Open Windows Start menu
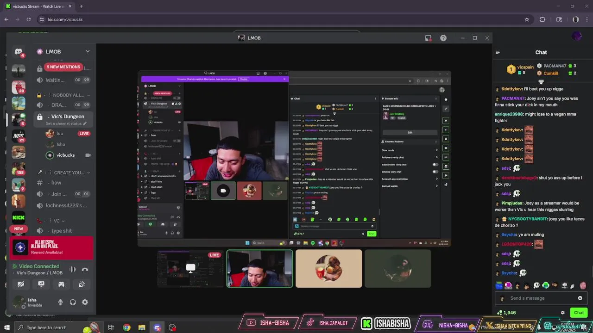 click(6, 327)
